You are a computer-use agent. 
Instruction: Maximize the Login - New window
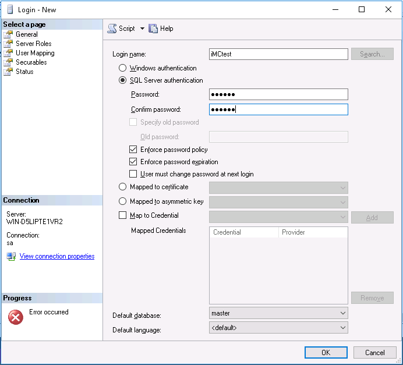pyautogui.click(x=362, y=9)
